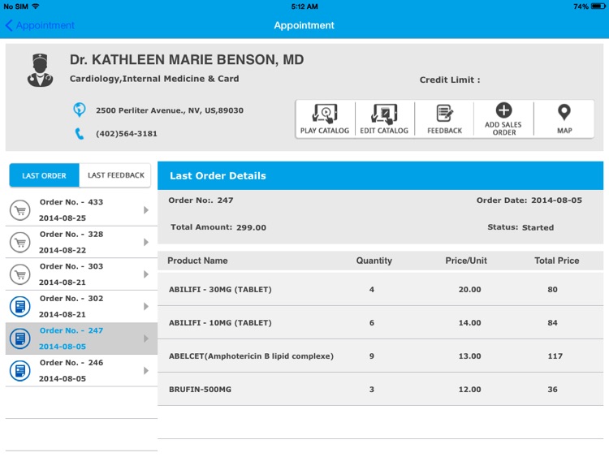Check the Wi-Fi status icon
The image size is (609, 457).
pyautogui.click(x=36, y=6)
